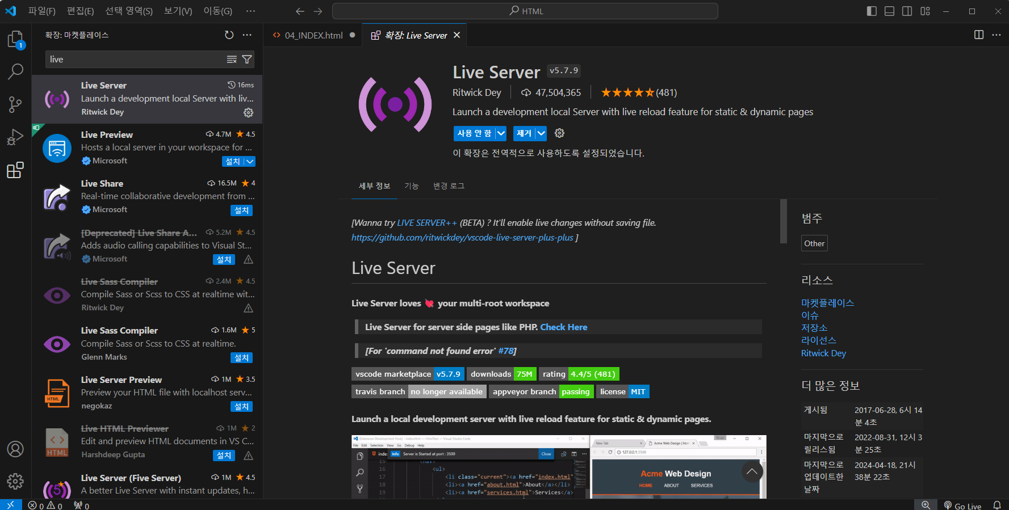Select the 세부 정보 tab

tap(374, 186)
